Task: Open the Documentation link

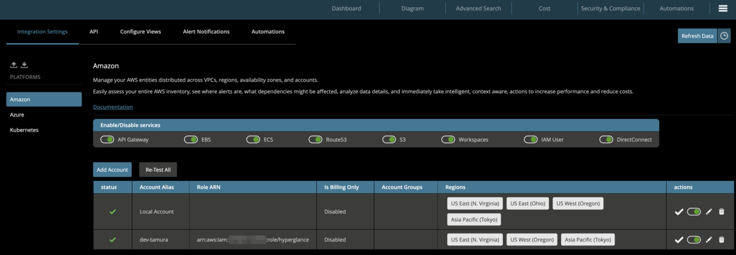Action: coord(113,107)
